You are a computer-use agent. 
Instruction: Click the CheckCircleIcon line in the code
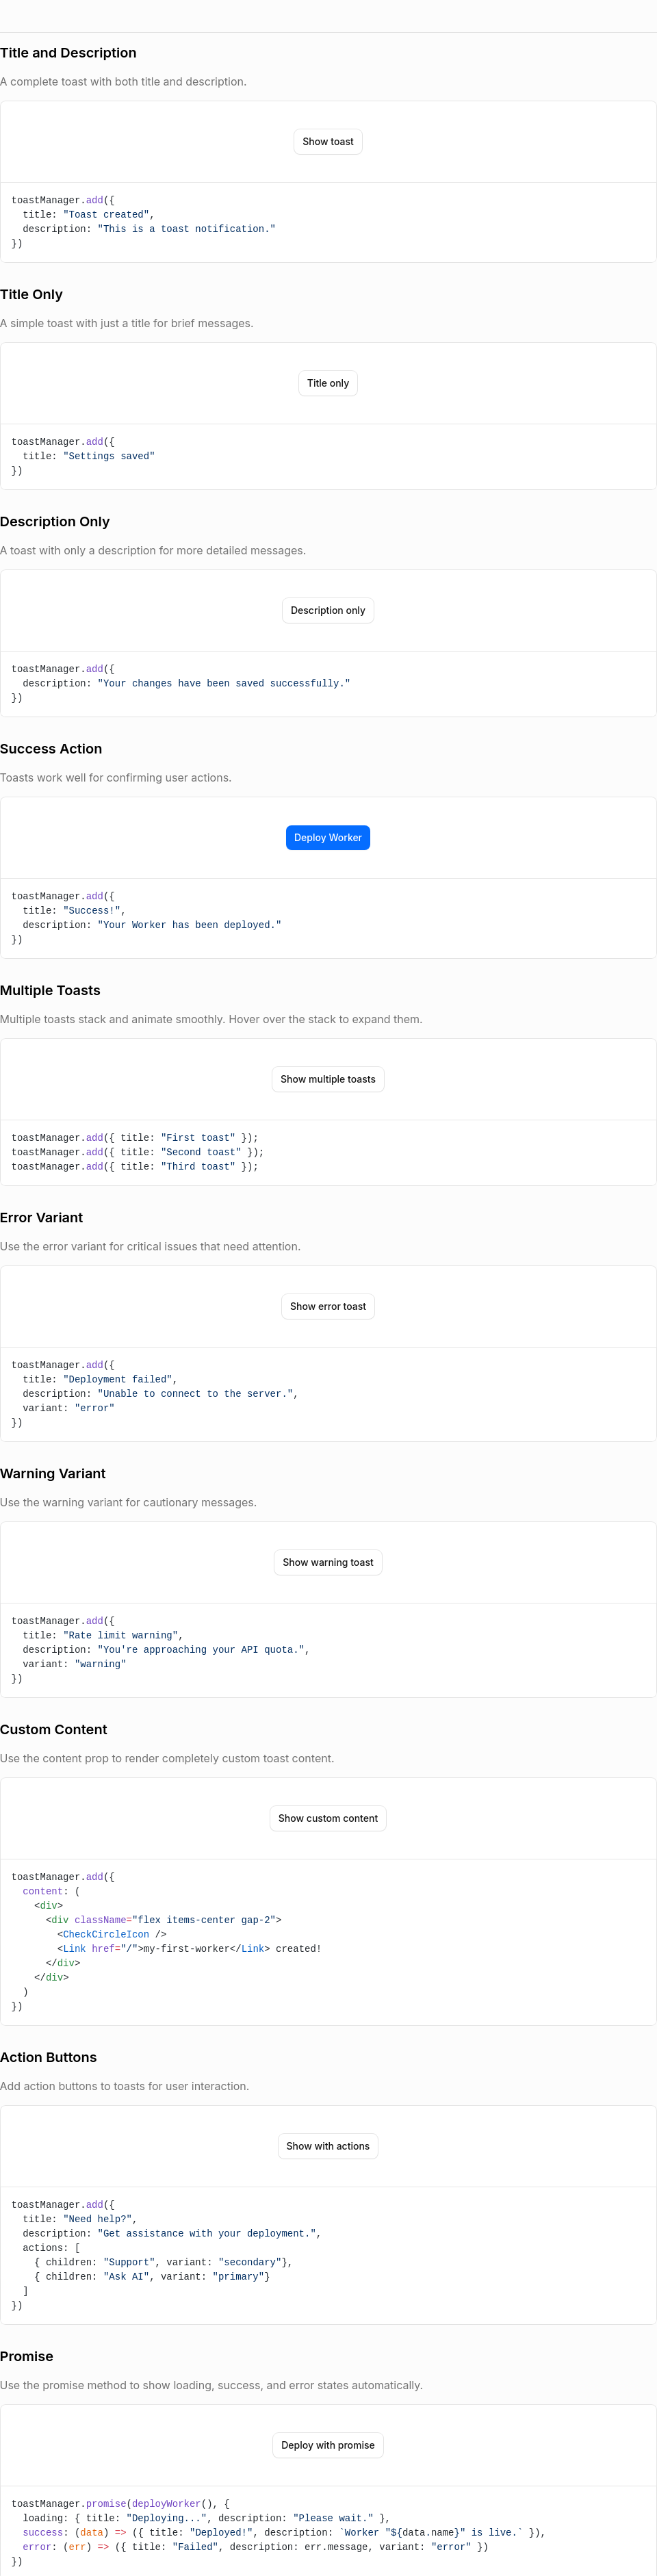click(x=111, y=1934)
